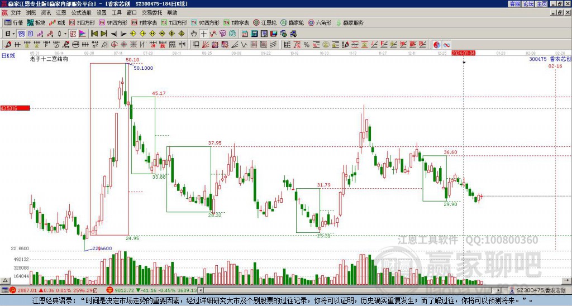
Task: Toggle the infinity symbol icon
Action: [x=446, y=45]
